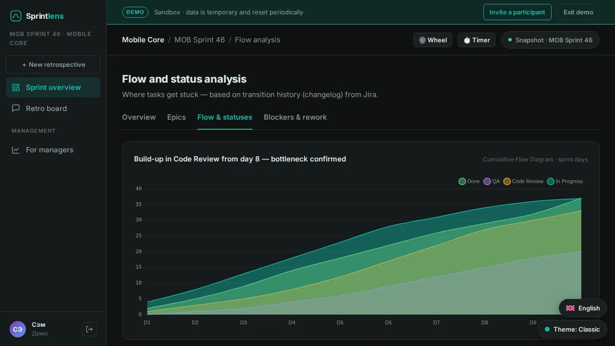Click the MANAGEMENT section label

(34, 131)
